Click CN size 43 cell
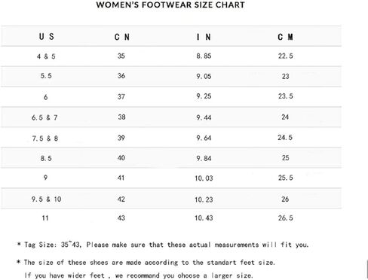 coord(121,218)
